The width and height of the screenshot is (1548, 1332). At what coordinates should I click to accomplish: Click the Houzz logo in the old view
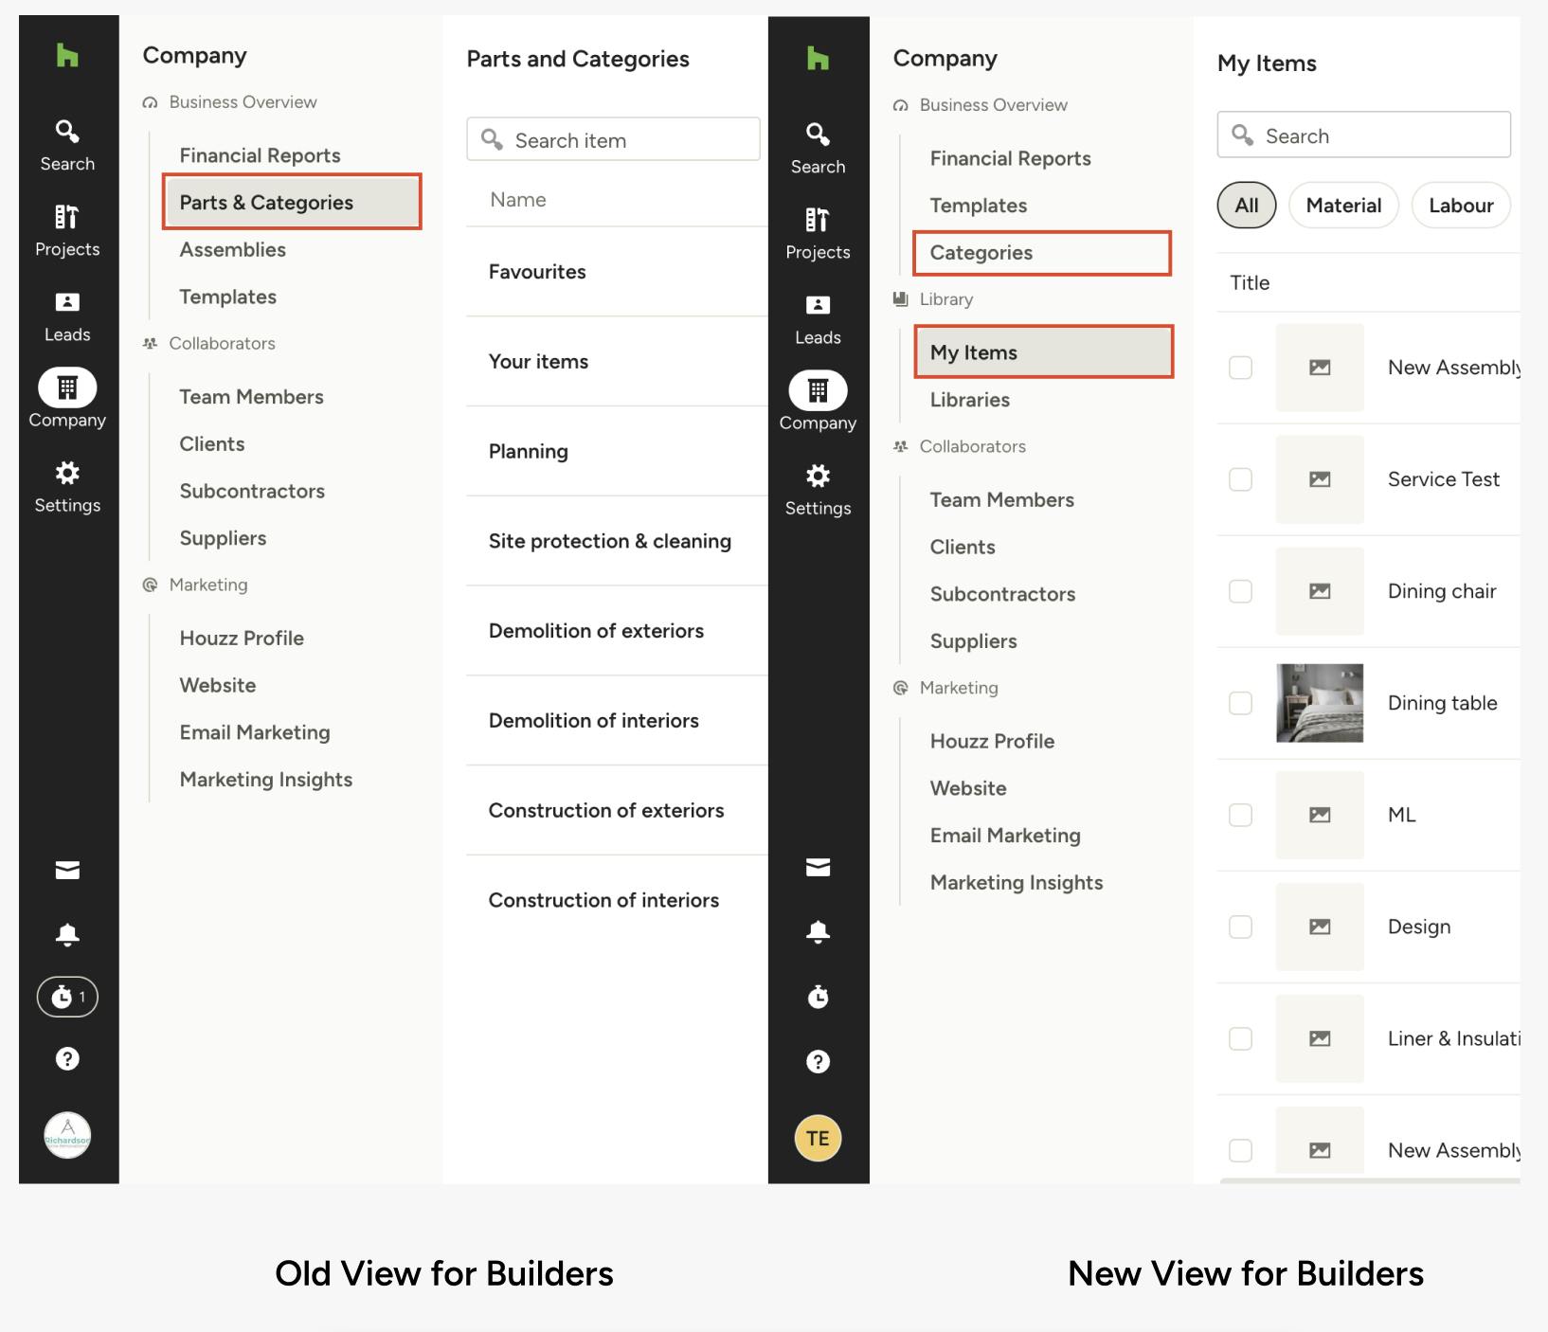click(x=67, y=56)
